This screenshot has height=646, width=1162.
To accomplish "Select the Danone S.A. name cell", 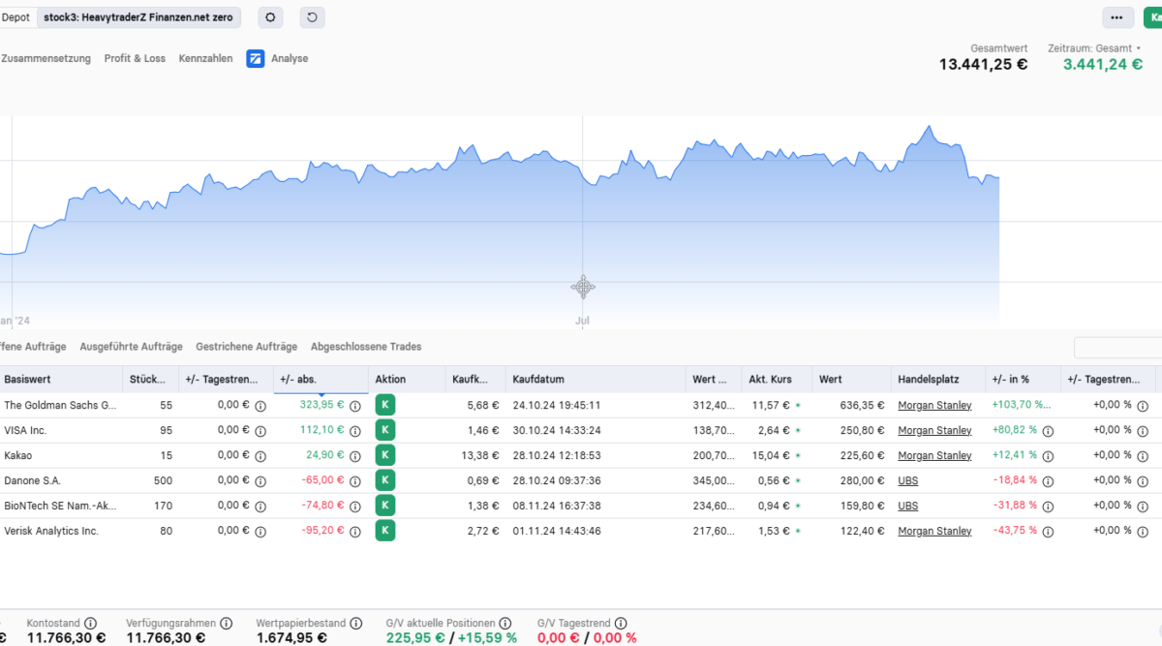I will click(x=32, y=480).
